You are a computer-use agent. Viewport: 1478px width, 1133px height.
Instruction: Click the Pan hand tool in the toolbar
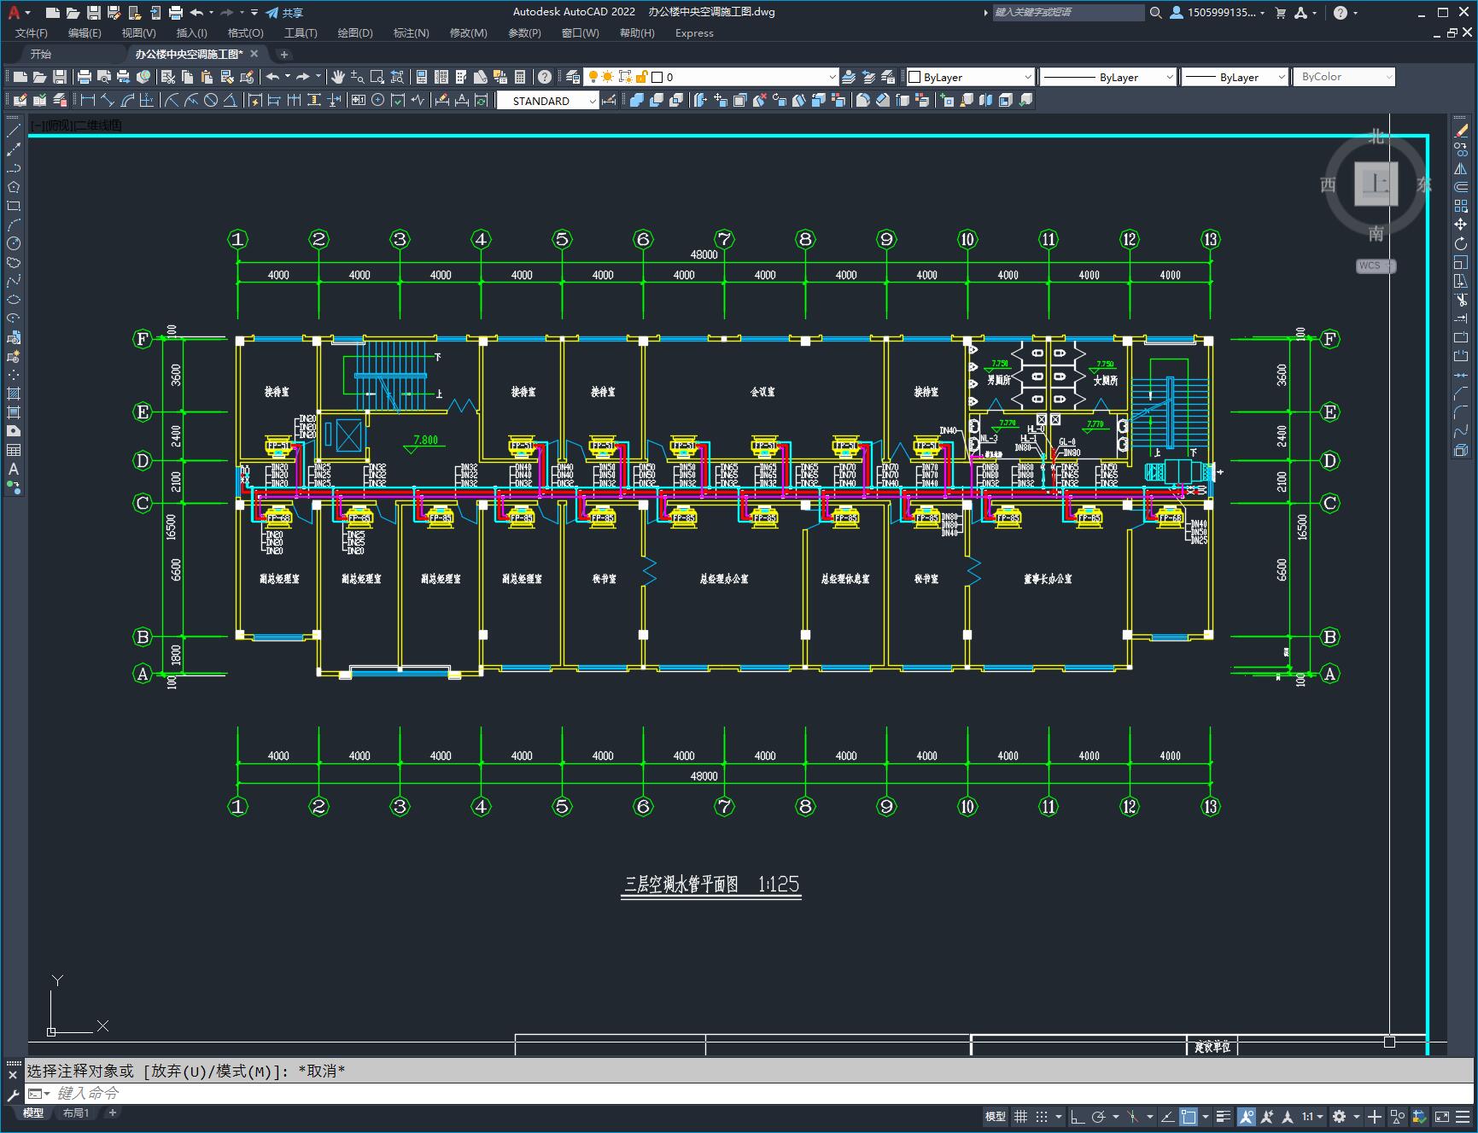[338, 77]
